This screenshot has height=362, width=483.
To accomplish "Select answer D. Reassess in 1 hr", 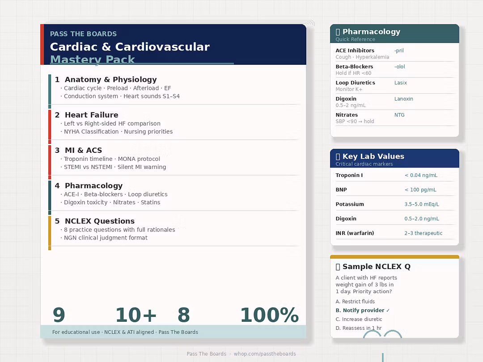I will 359,328.
